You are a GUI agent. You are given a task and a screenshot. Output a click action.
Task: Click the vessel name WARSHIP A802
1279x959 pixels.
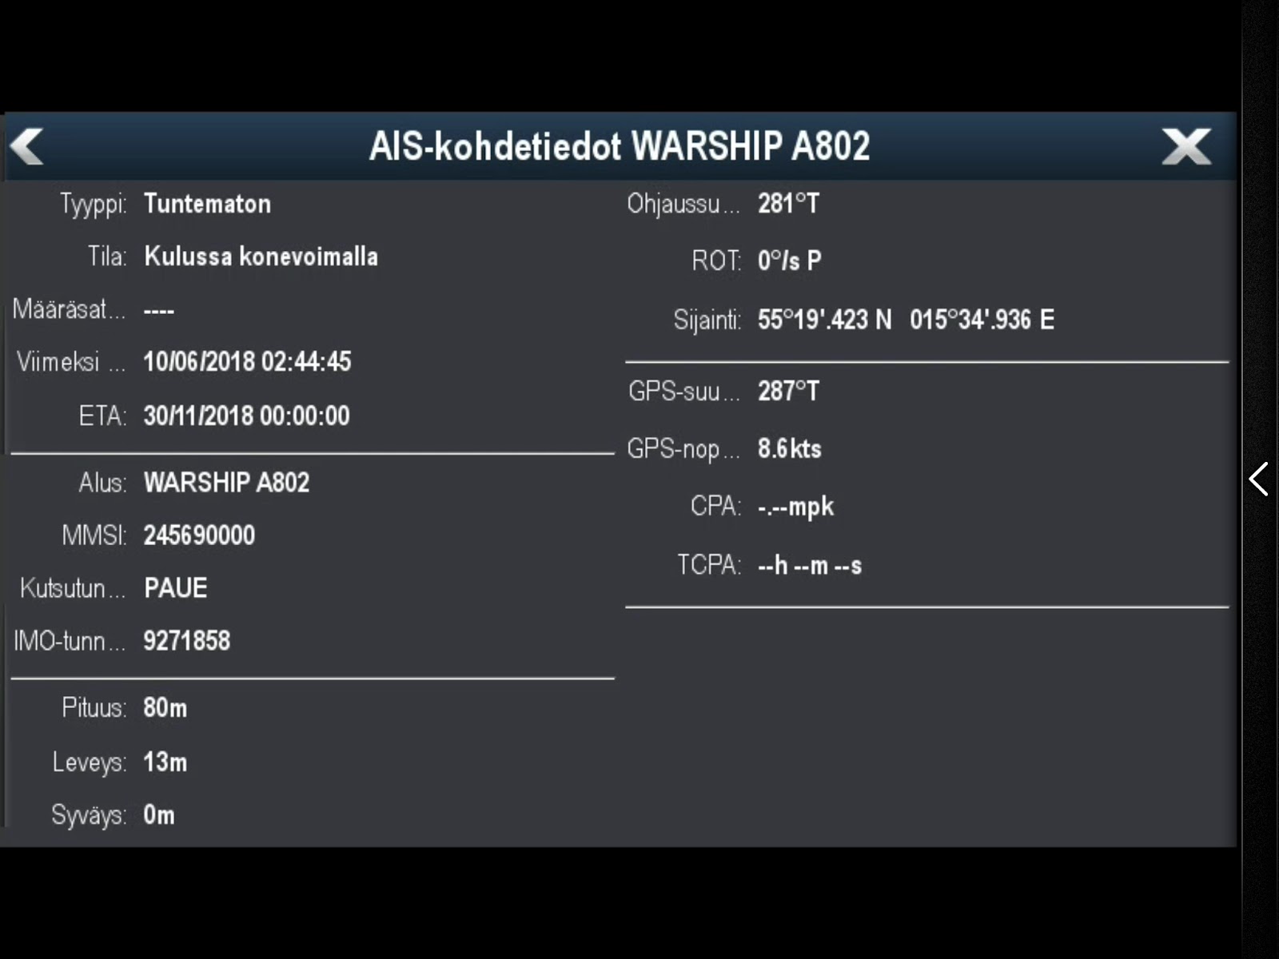point(226,483)
